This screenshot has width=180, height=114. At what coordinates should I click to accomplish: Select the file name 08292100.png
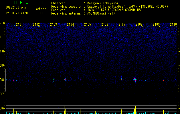(16, 7)
